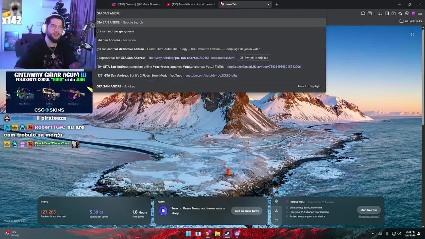Switch to the Discord LC Mods tab
This screenshot has width=425, height=239.
136,4
